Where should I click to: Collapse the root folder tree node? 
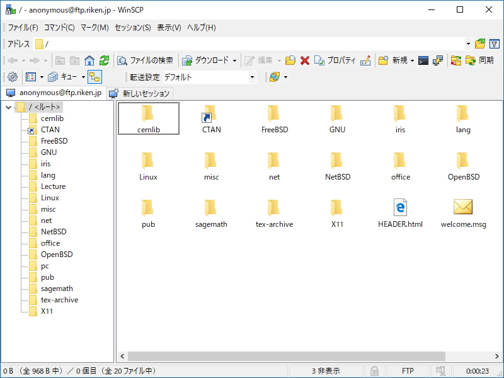coord(9,107)
